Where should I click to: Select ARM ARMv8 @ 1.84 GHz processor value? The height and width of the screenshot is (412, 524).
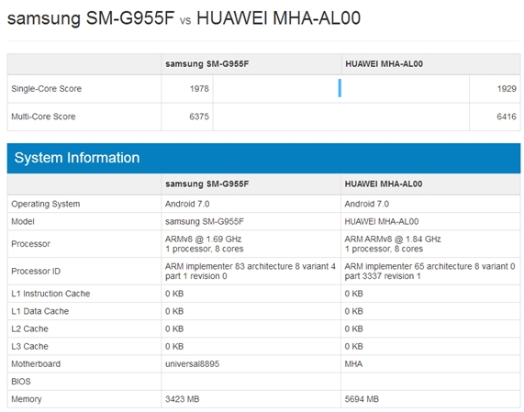393,239
